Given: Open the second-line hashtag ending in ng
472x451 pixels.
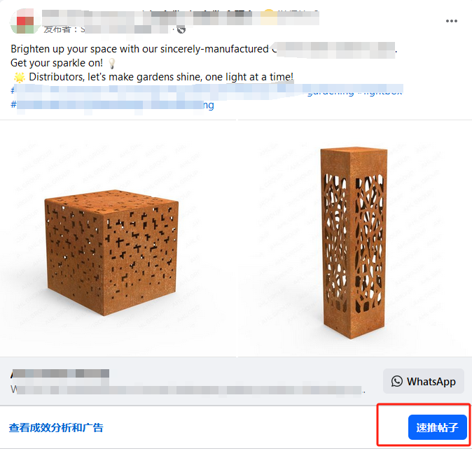Looking at the screenshot, I should [112, 105].
